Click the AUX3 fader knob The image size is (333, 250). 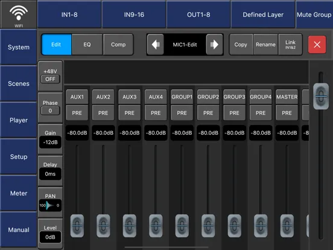pos(129,226)
